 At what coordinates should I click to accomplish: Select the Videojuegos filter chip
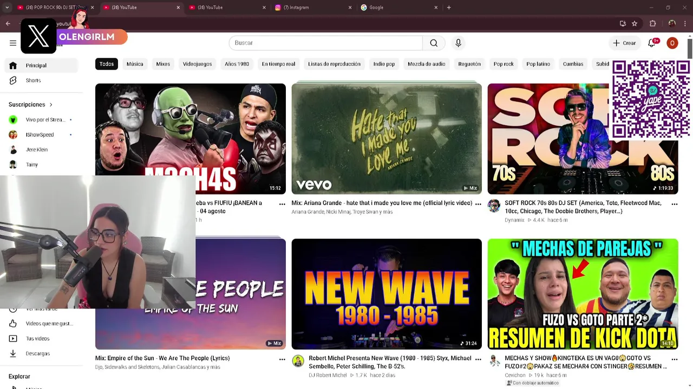(x=197, y=64)
